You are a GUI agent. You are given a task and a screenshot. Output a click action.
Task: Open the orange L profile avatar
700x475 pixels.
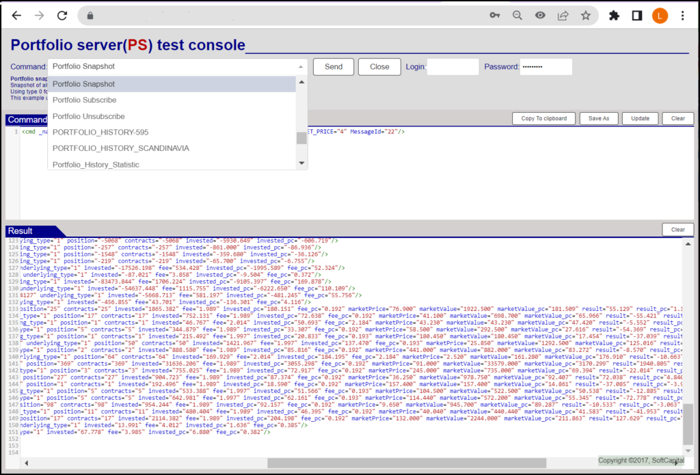click(660, 16)
